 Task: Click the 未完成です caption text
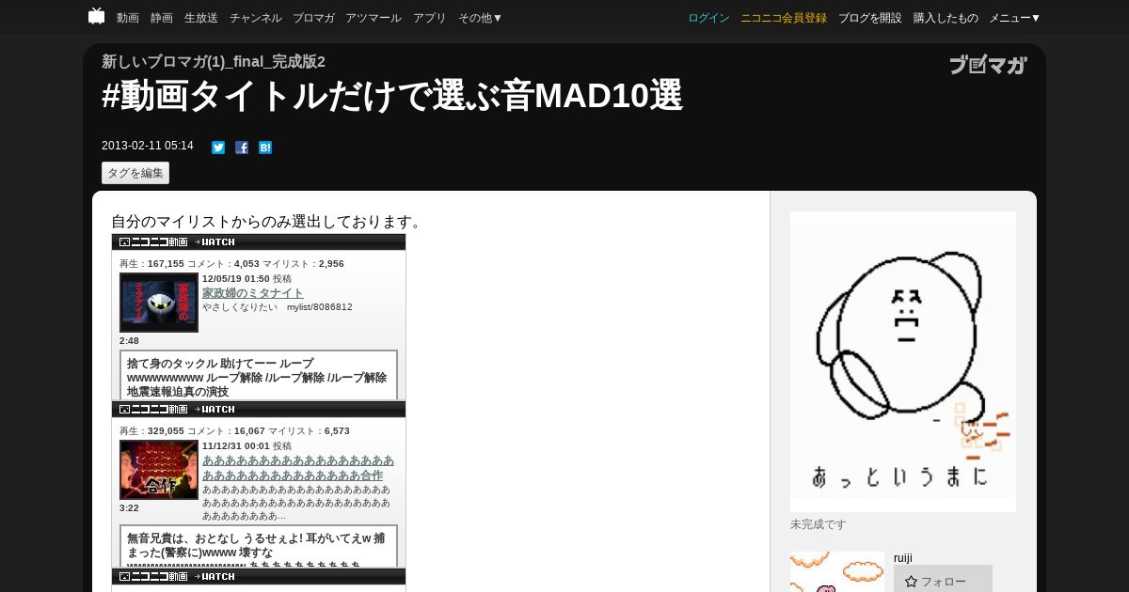(x=819, y=524)
